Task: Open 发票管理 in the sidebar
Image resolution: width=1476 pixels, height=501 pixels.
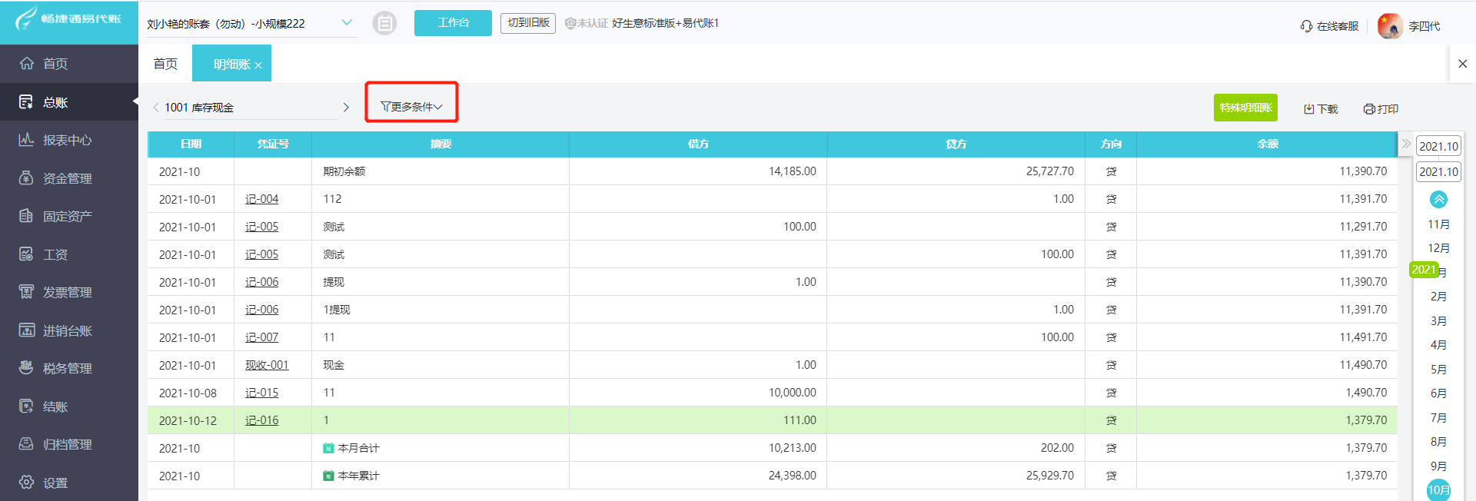Action: (68, 292)
